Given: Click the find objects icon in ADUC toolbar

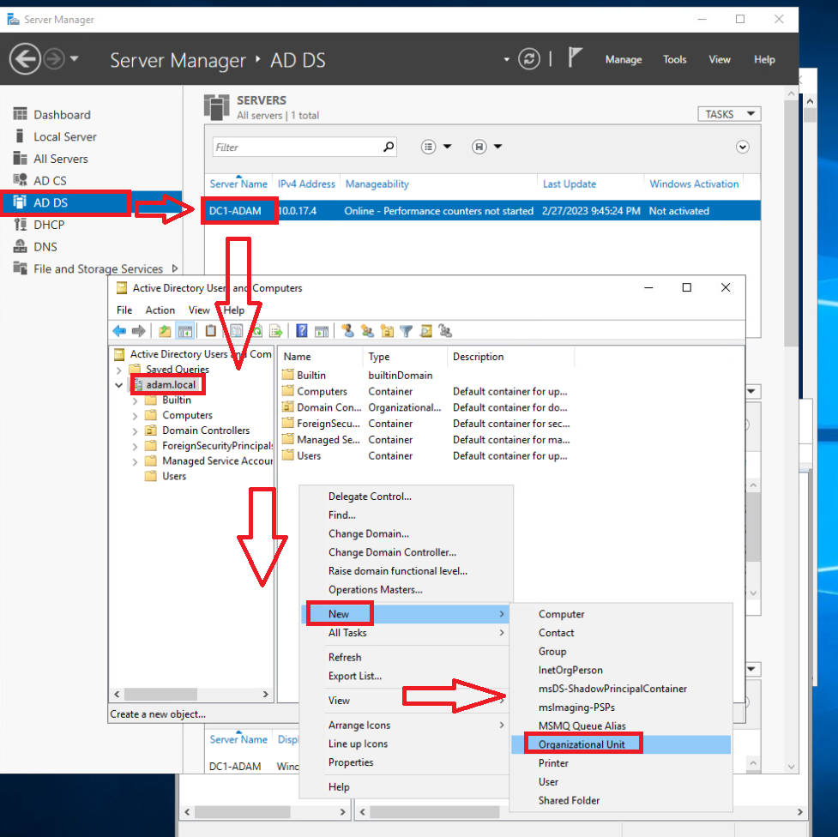Looking at the screenshot, I should (426, 331).
